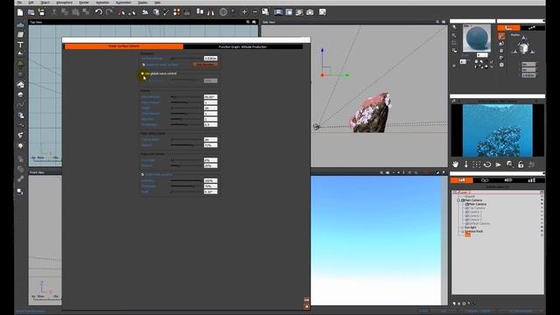Toggle Displaced water surface checkbox

pyautogui.click(x=143, y=65)
